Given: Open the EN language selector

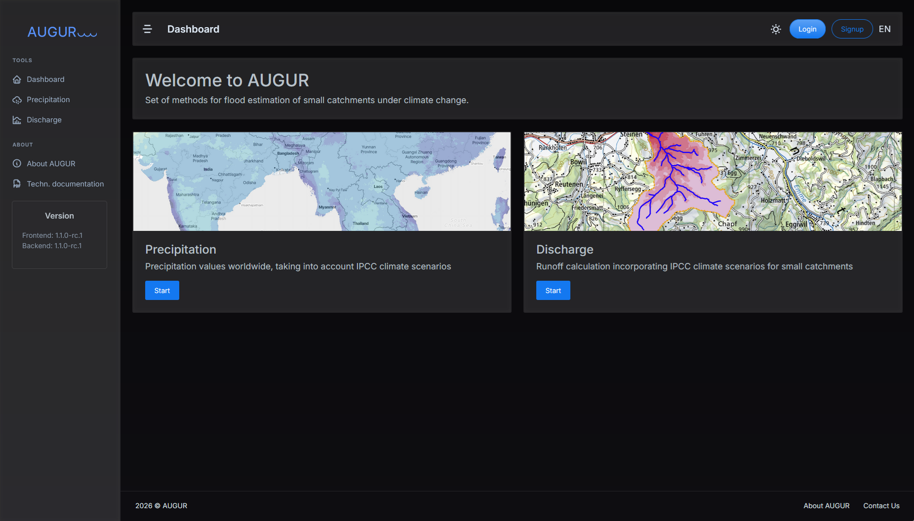Looking at the screenshot, I should [x=885, y=29].
